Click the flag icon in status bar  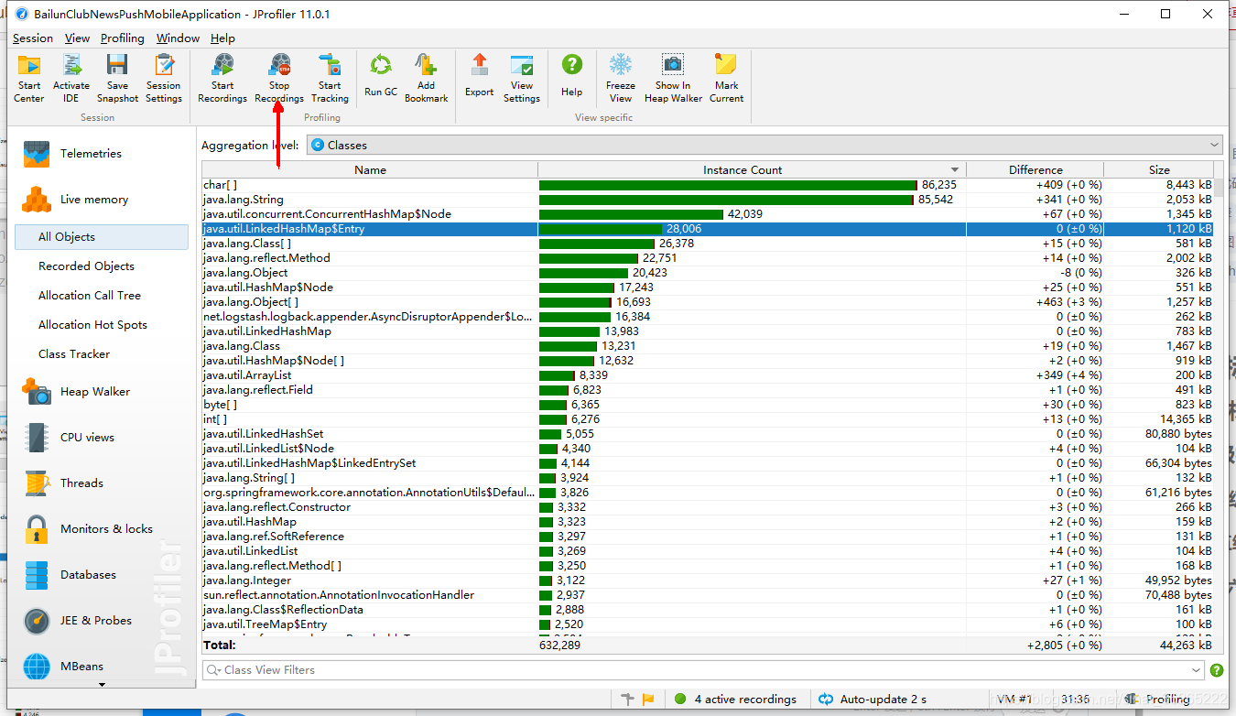[648, 699]
